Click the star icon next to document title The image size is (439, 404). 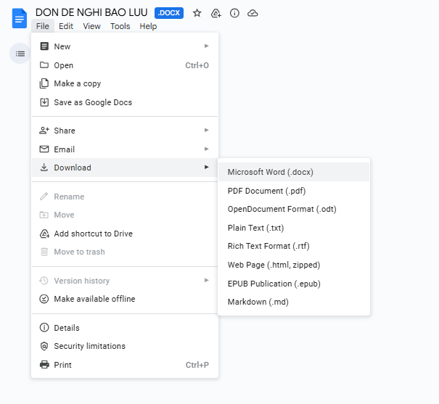tap(197, 13)
